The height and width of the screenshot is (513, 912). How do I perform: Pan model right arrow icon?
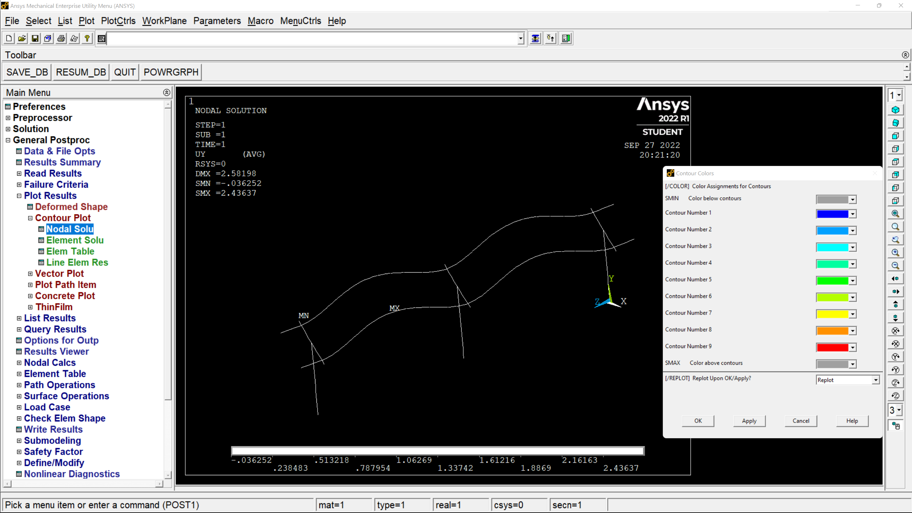tap(896, 291)
